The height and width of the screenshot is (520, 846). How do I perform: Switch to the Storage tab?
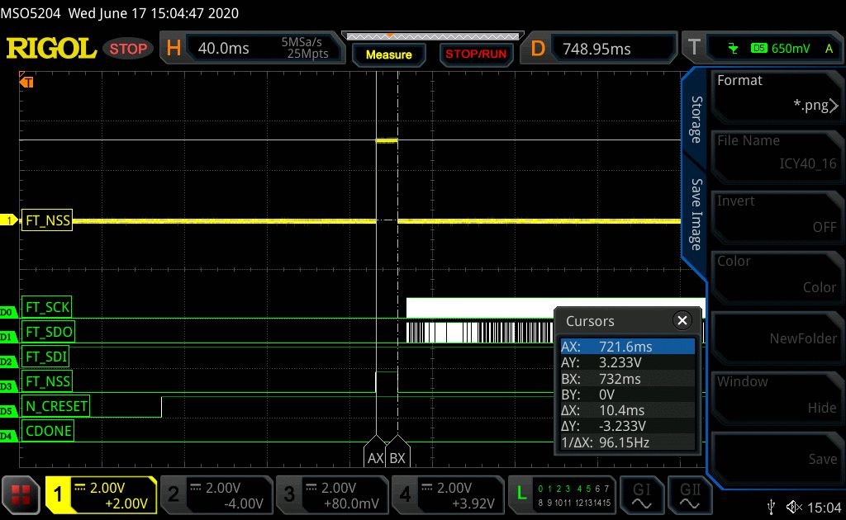click(696, 121)
